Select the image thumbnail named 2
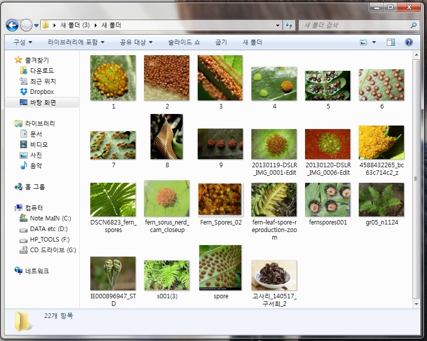The height and width of the screenshot is (341, 427). [167, 78]
